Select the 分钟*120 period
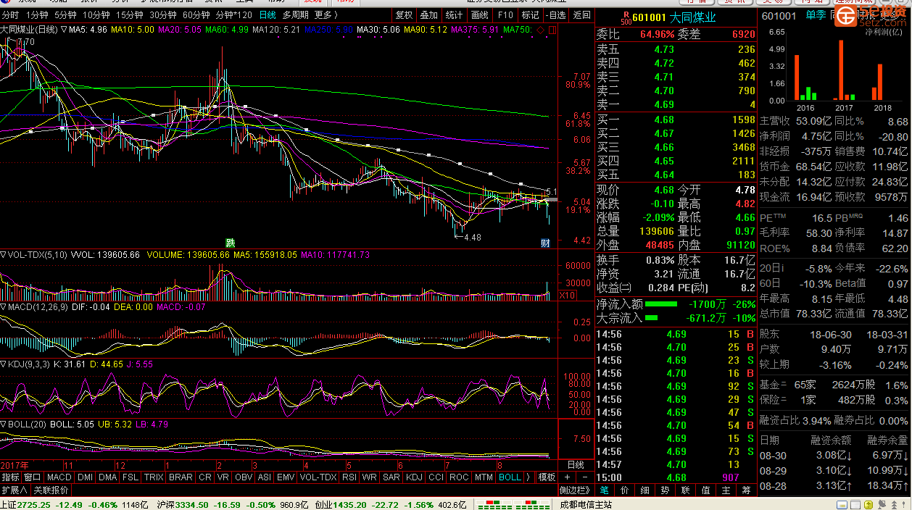 [234, 15]
